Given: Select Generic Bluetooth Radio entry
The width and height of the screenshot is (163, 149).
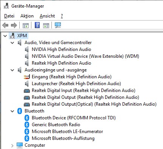Looking at the screenshot, I should click(56, 125).
